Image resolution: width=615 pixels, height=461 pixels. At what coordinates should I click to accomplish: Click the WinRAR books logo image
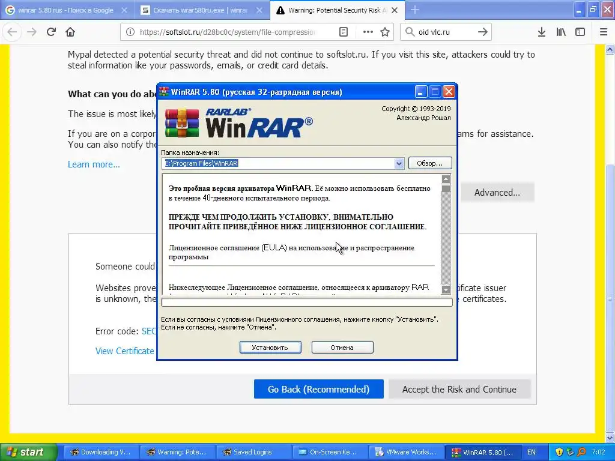182,123
